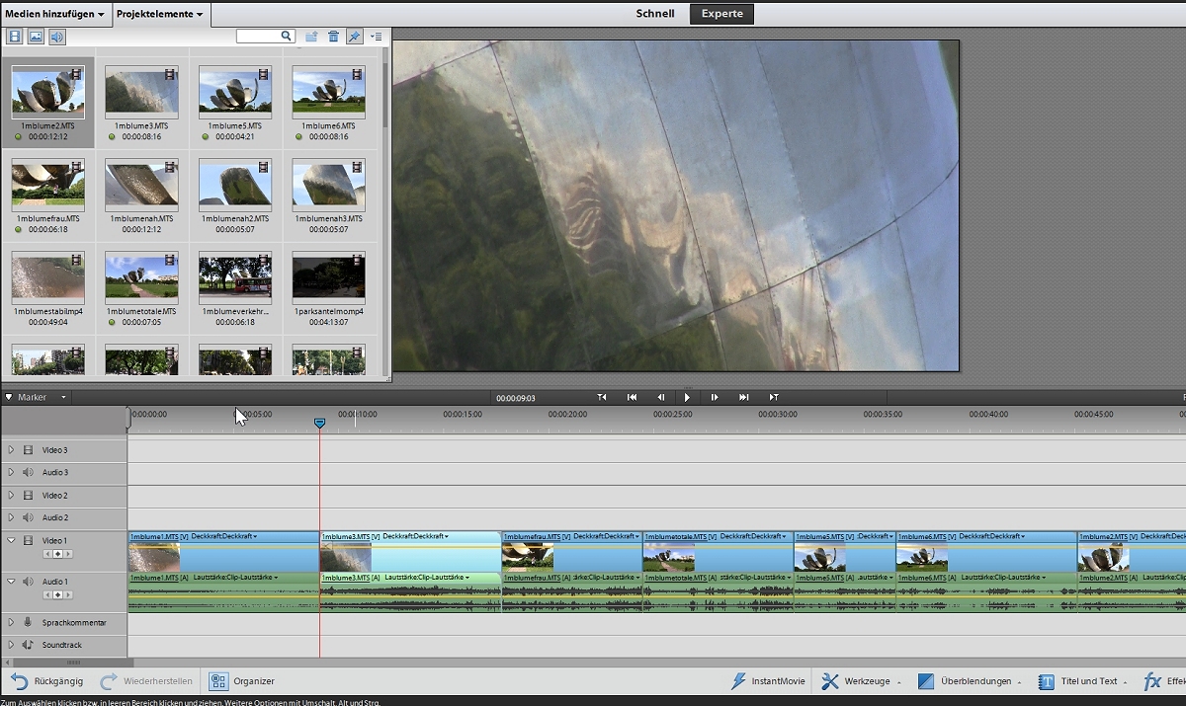
Task: Mute the Audio 2 track speaker icon
Action: point(28,517)
